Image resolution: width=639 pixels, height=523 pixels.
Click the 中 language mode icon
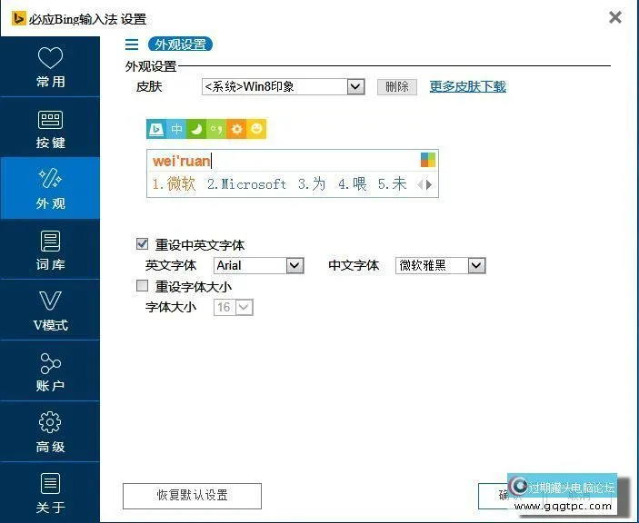tap(176, 129)
